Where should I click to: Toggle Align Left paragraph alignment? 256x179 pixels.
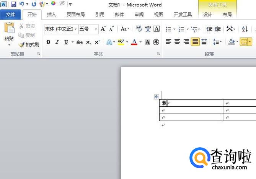point(168,42)
